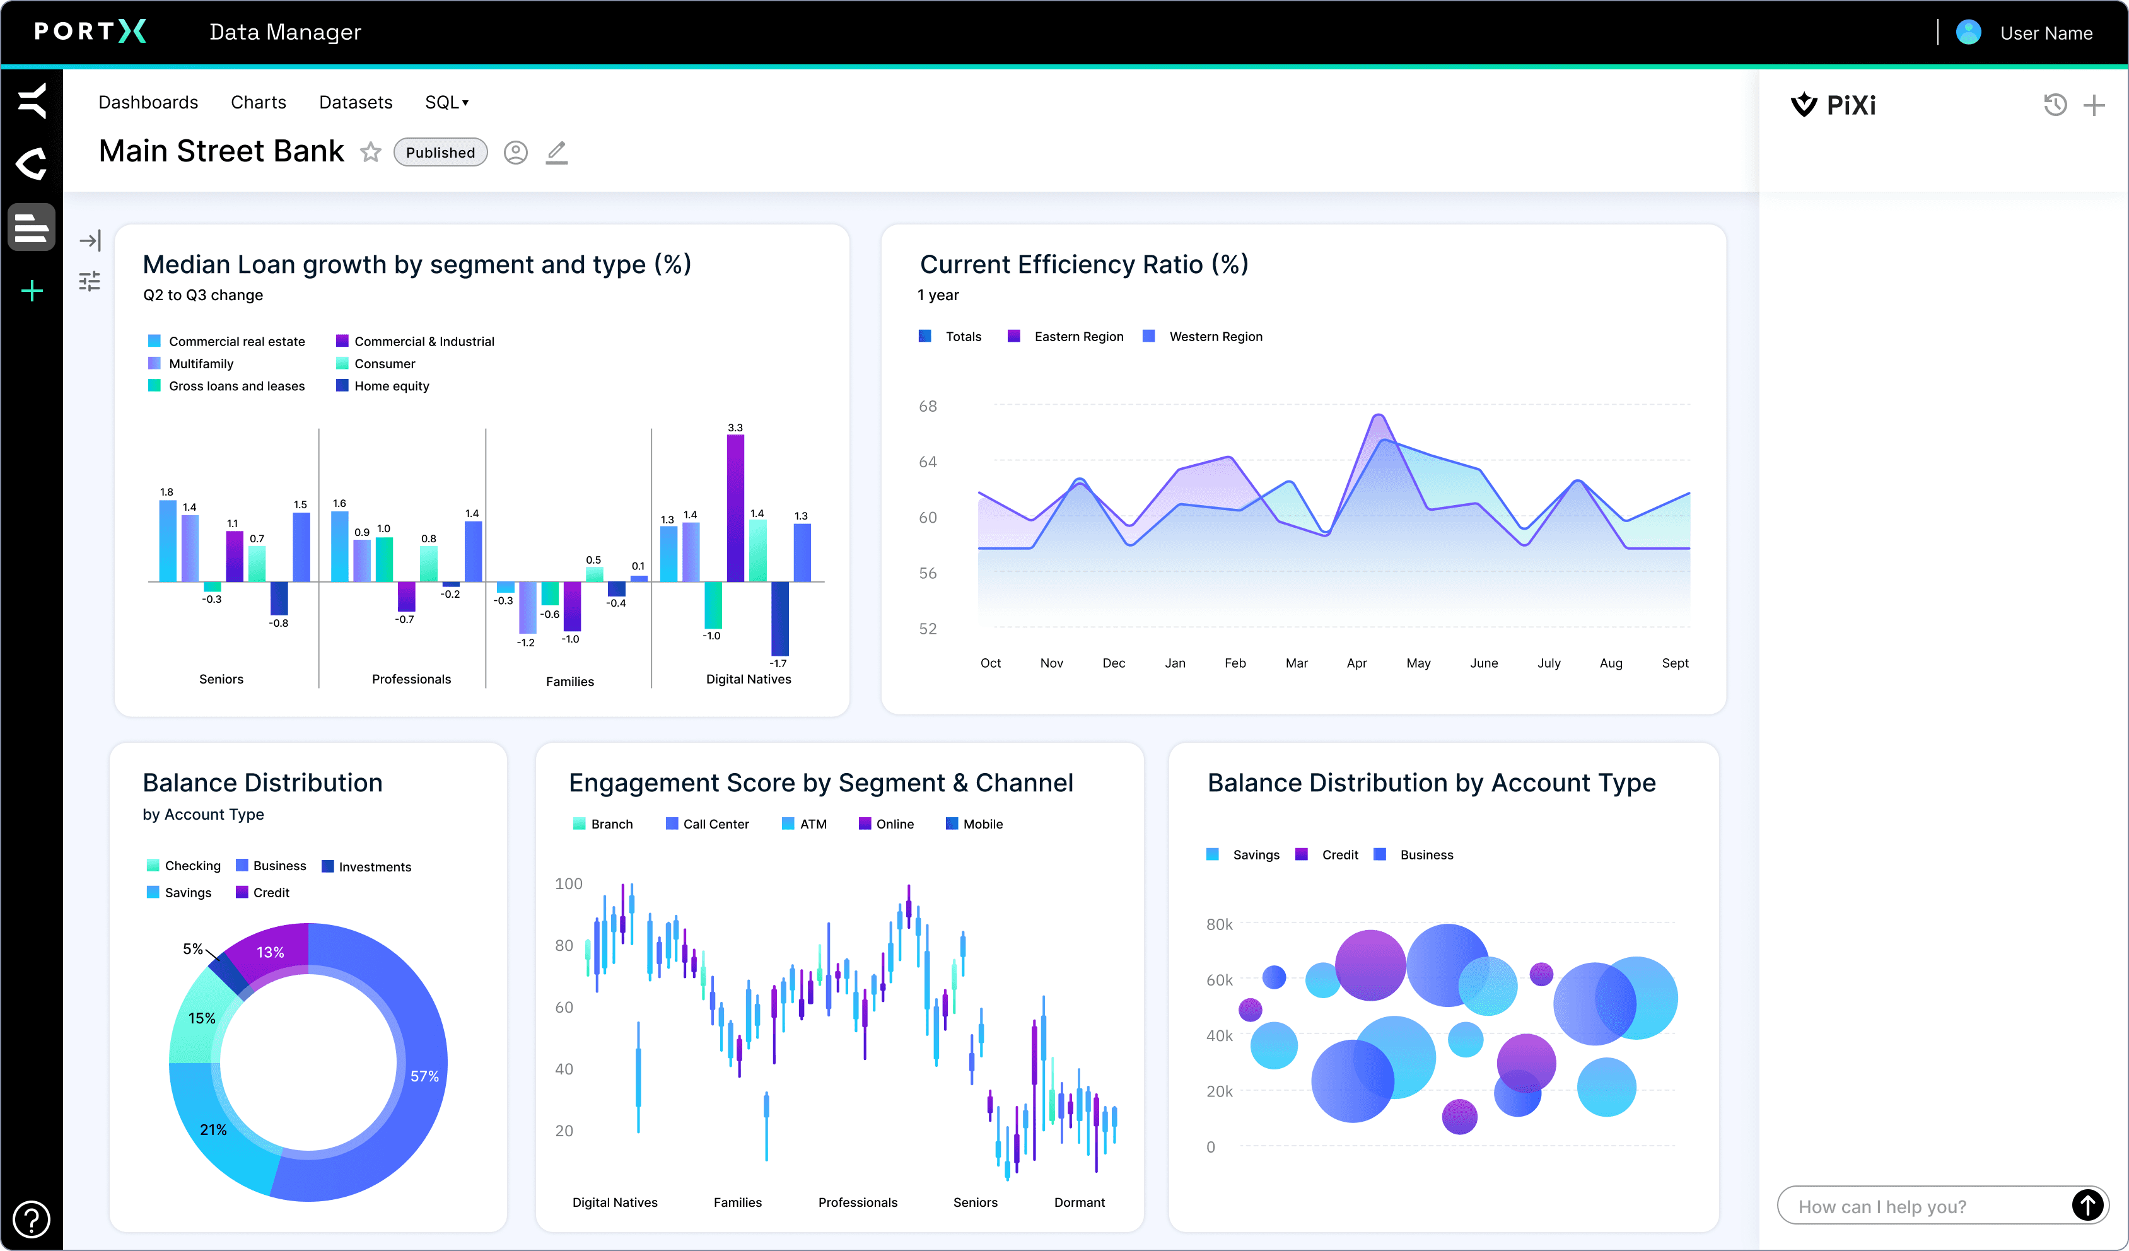The image size is (2129, 1251).
Task: Open the SQL dropdown menu
Action: point(446,102)
